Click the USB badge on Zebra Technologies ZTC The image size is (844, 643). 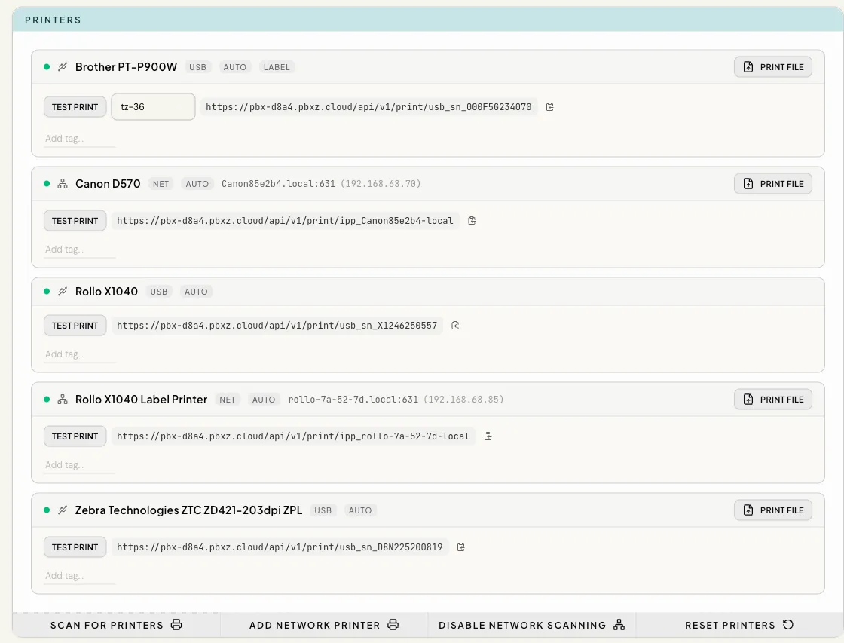click(x=323, y=510)
